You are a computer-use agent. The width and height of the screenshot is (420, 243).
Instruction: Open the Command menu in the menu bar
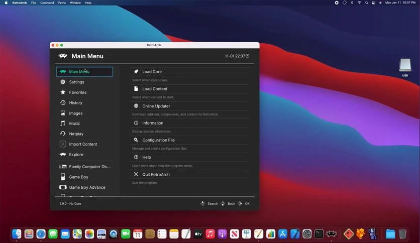click(x=47, y=3)
